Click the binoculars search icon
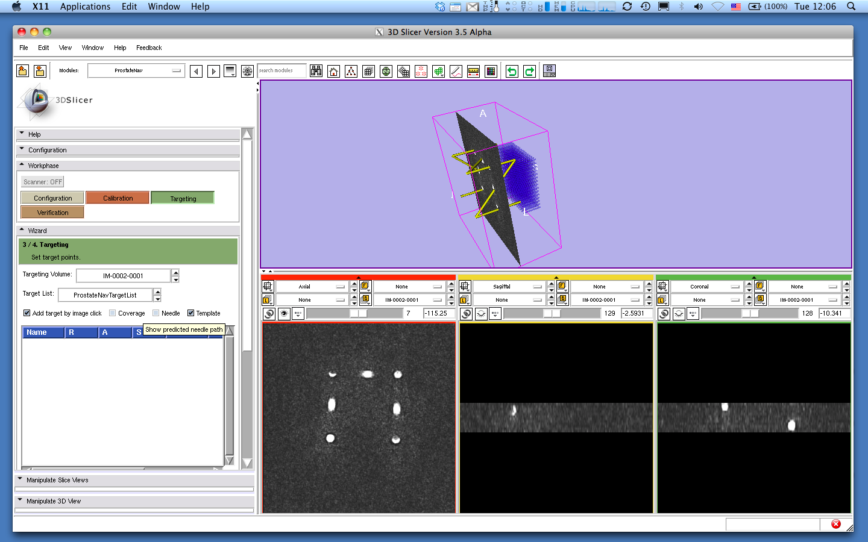Image resolution: width=868 pixels, height=542 pixels. point(316,71)
